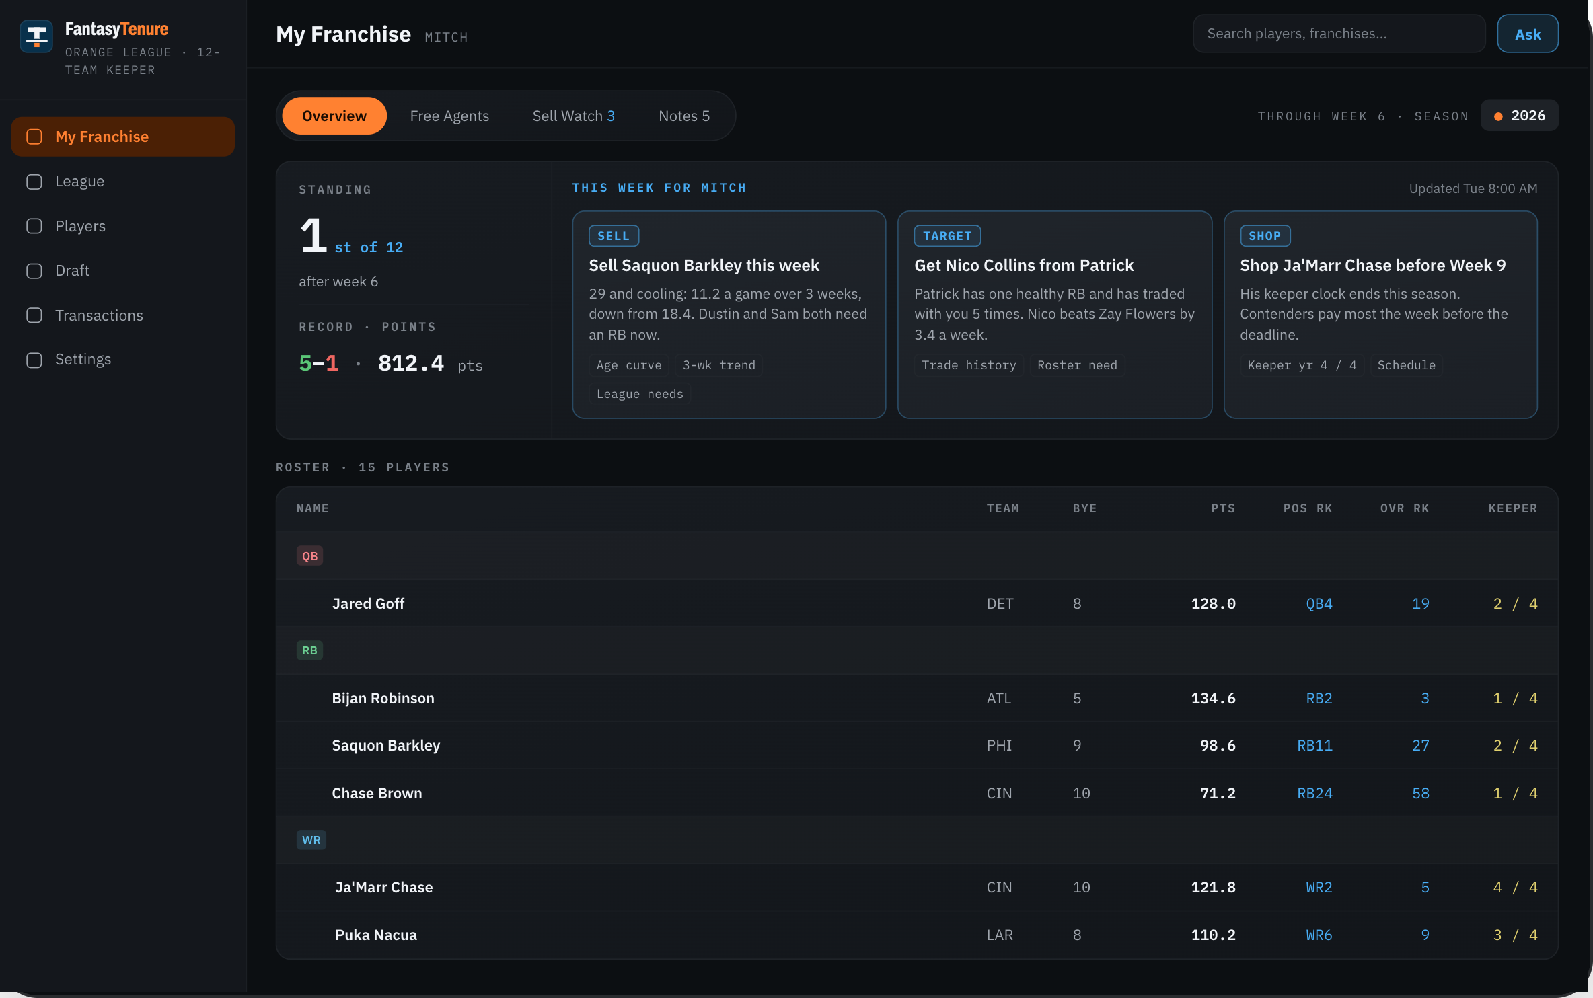Open the Notes 5 tab
The height and width of the screenshot is (998, 1593).
point(684,116)
